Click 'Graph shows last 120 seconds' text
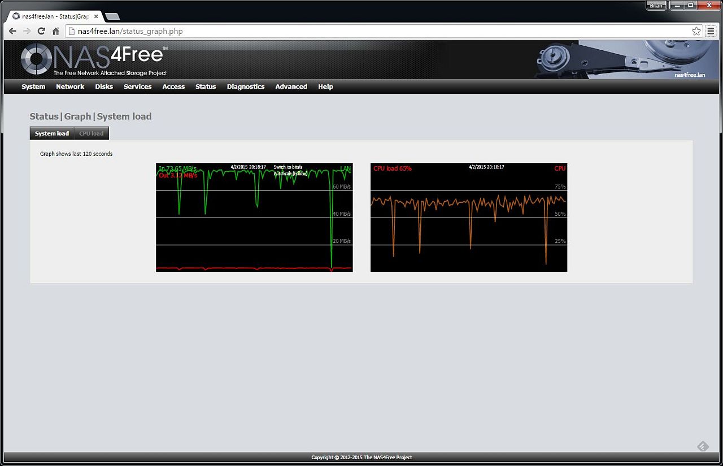 click(x=76, y=154)
